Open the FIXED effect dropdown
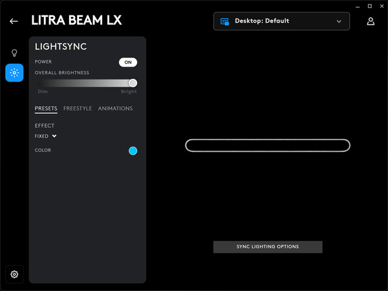Image resolution: width=388 pixels, height=291 pixels. pyautogui.click(x=45, y=136)
